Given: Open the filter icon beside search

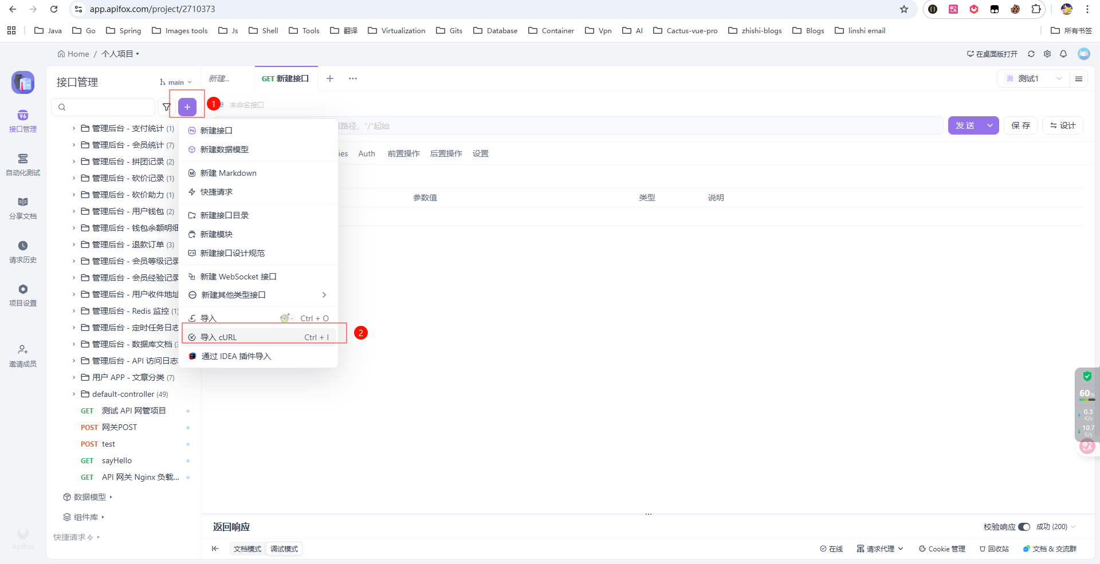Looking at the screenshot, I should tap(167, 107).
